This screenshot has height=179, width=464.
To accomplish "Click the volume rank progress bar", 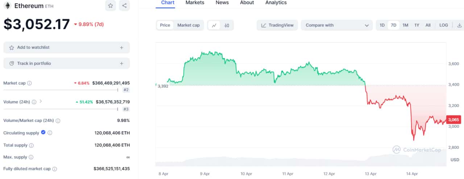I will tap(61, 109).
